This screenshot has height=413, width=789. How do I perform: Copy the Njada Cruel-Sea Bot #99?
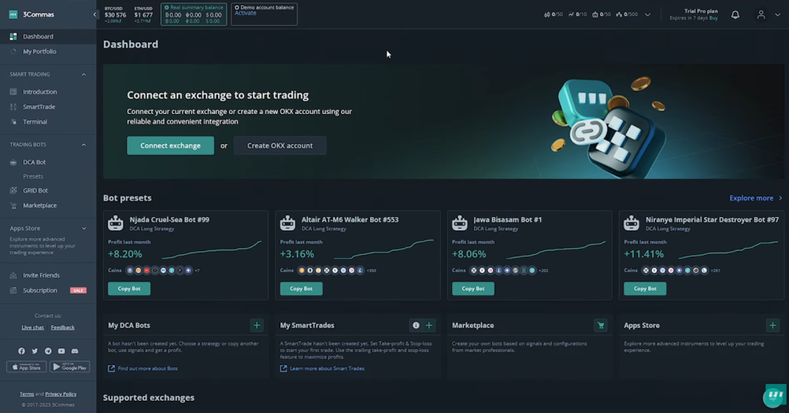(x=129, y=289)
